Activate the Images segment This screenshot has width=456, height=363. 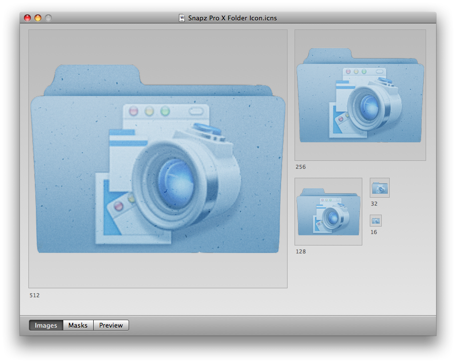click(45, 325)
